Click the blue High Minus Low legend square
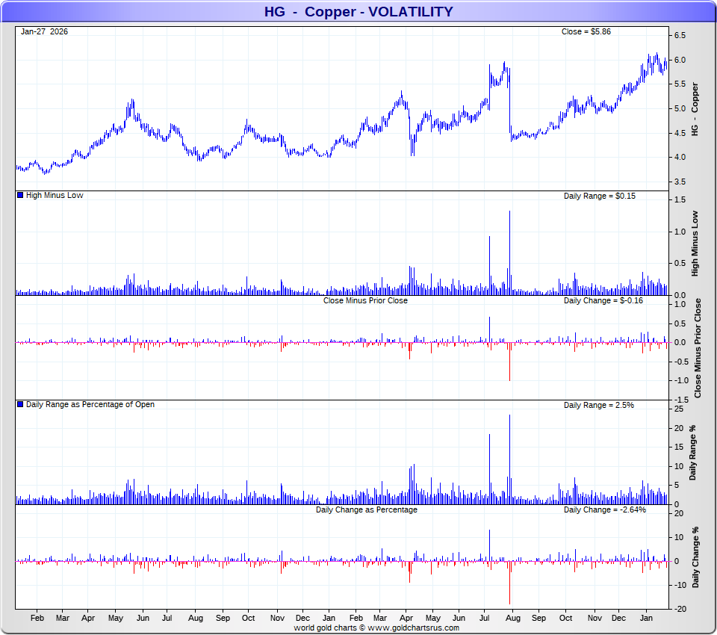 [20, 195]
